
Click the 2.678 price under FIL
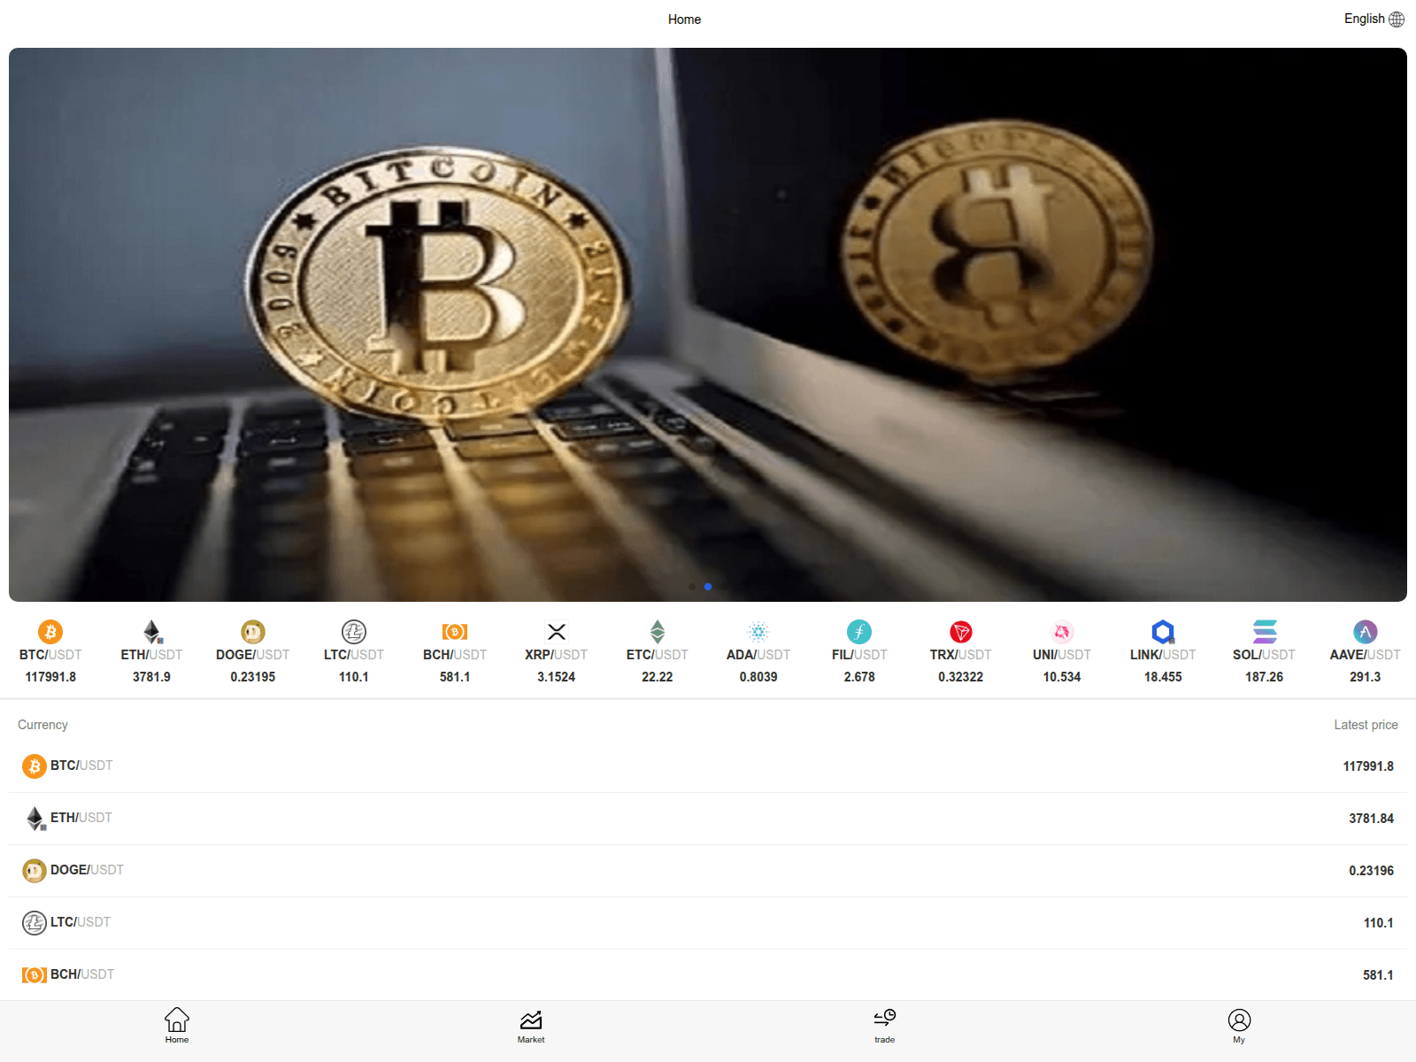(x=859, y=677)
